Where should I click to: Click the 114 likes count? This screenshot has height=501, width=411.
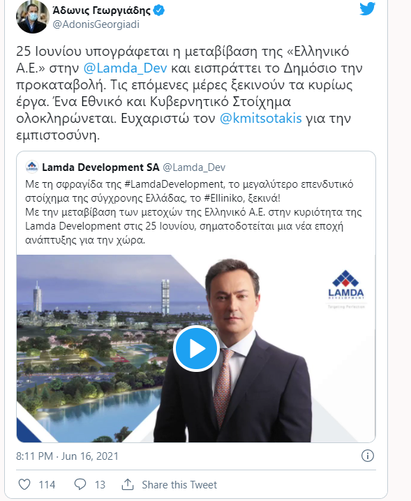[47, 485]
